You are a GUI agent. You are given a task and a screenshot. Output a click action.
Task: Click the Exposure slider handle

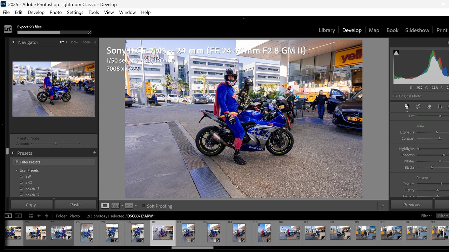(x=437, y=132)
